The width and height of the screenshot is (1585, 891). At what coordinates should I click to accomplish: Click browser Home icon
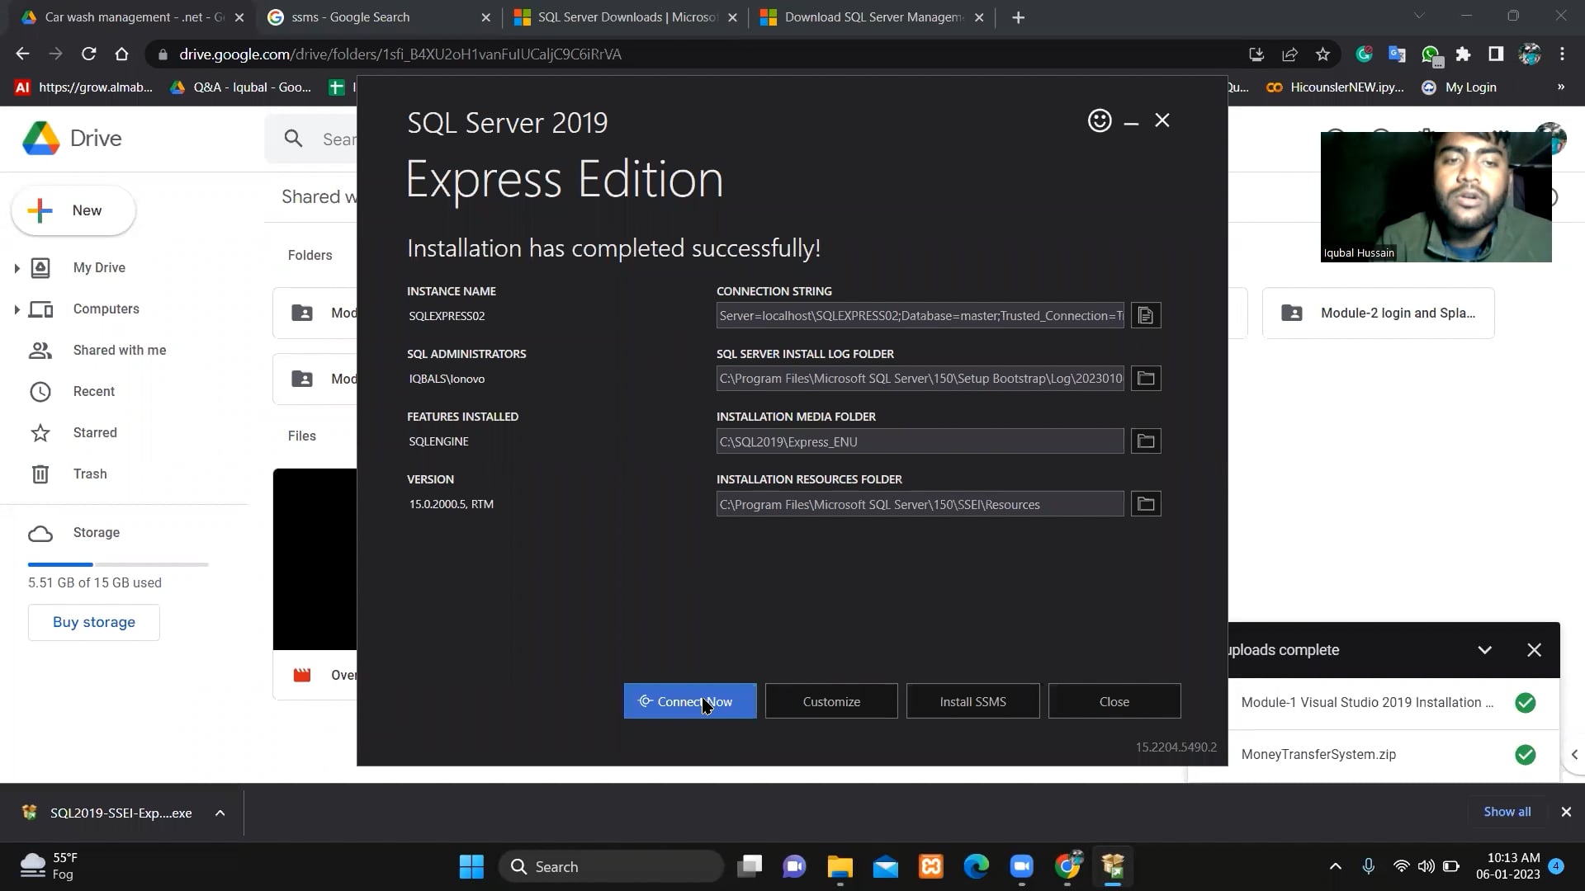pyautogui.click(x=121, y=54)
